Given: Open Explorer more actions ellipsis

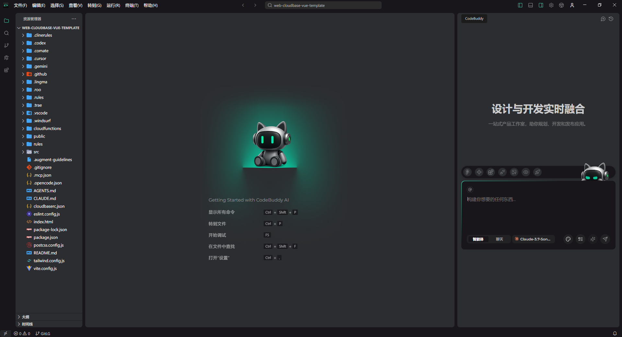Looking at the screenshot, I should pos(74,19).
